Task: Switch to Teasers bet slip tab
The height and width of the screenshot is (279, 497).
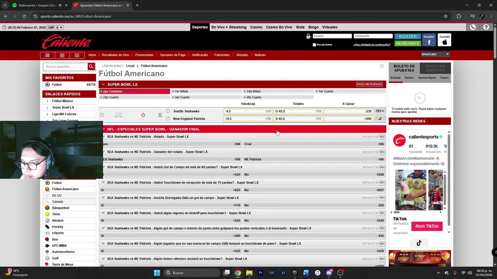Action: (444, 78)
